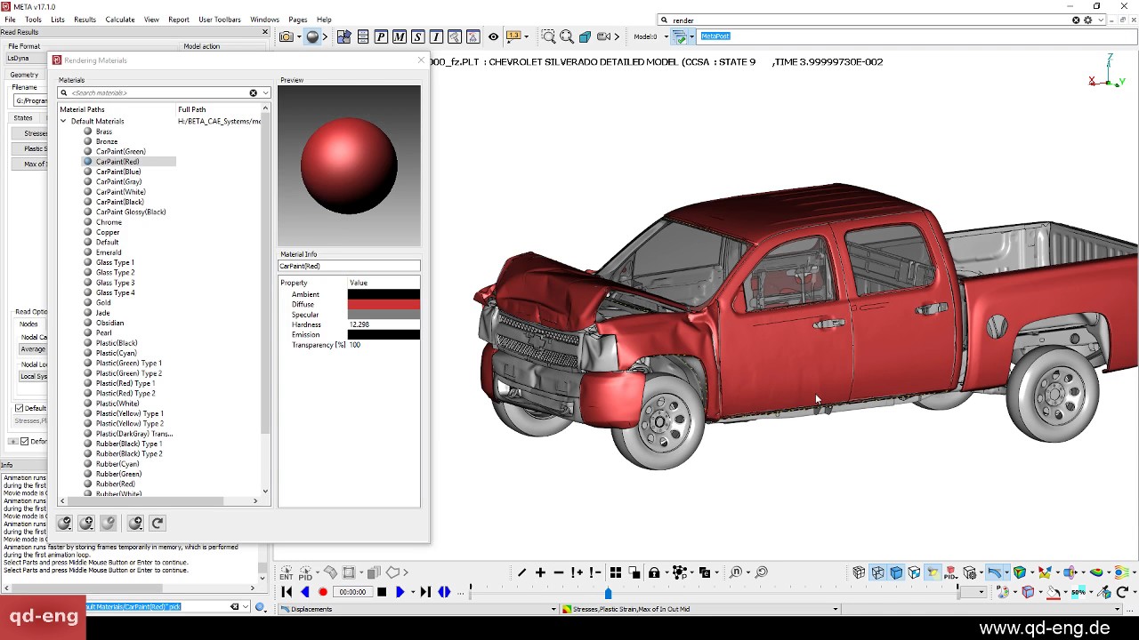Close the Rendering Materials dialog
Screen dimensions: 1139x640
point(421,60)
